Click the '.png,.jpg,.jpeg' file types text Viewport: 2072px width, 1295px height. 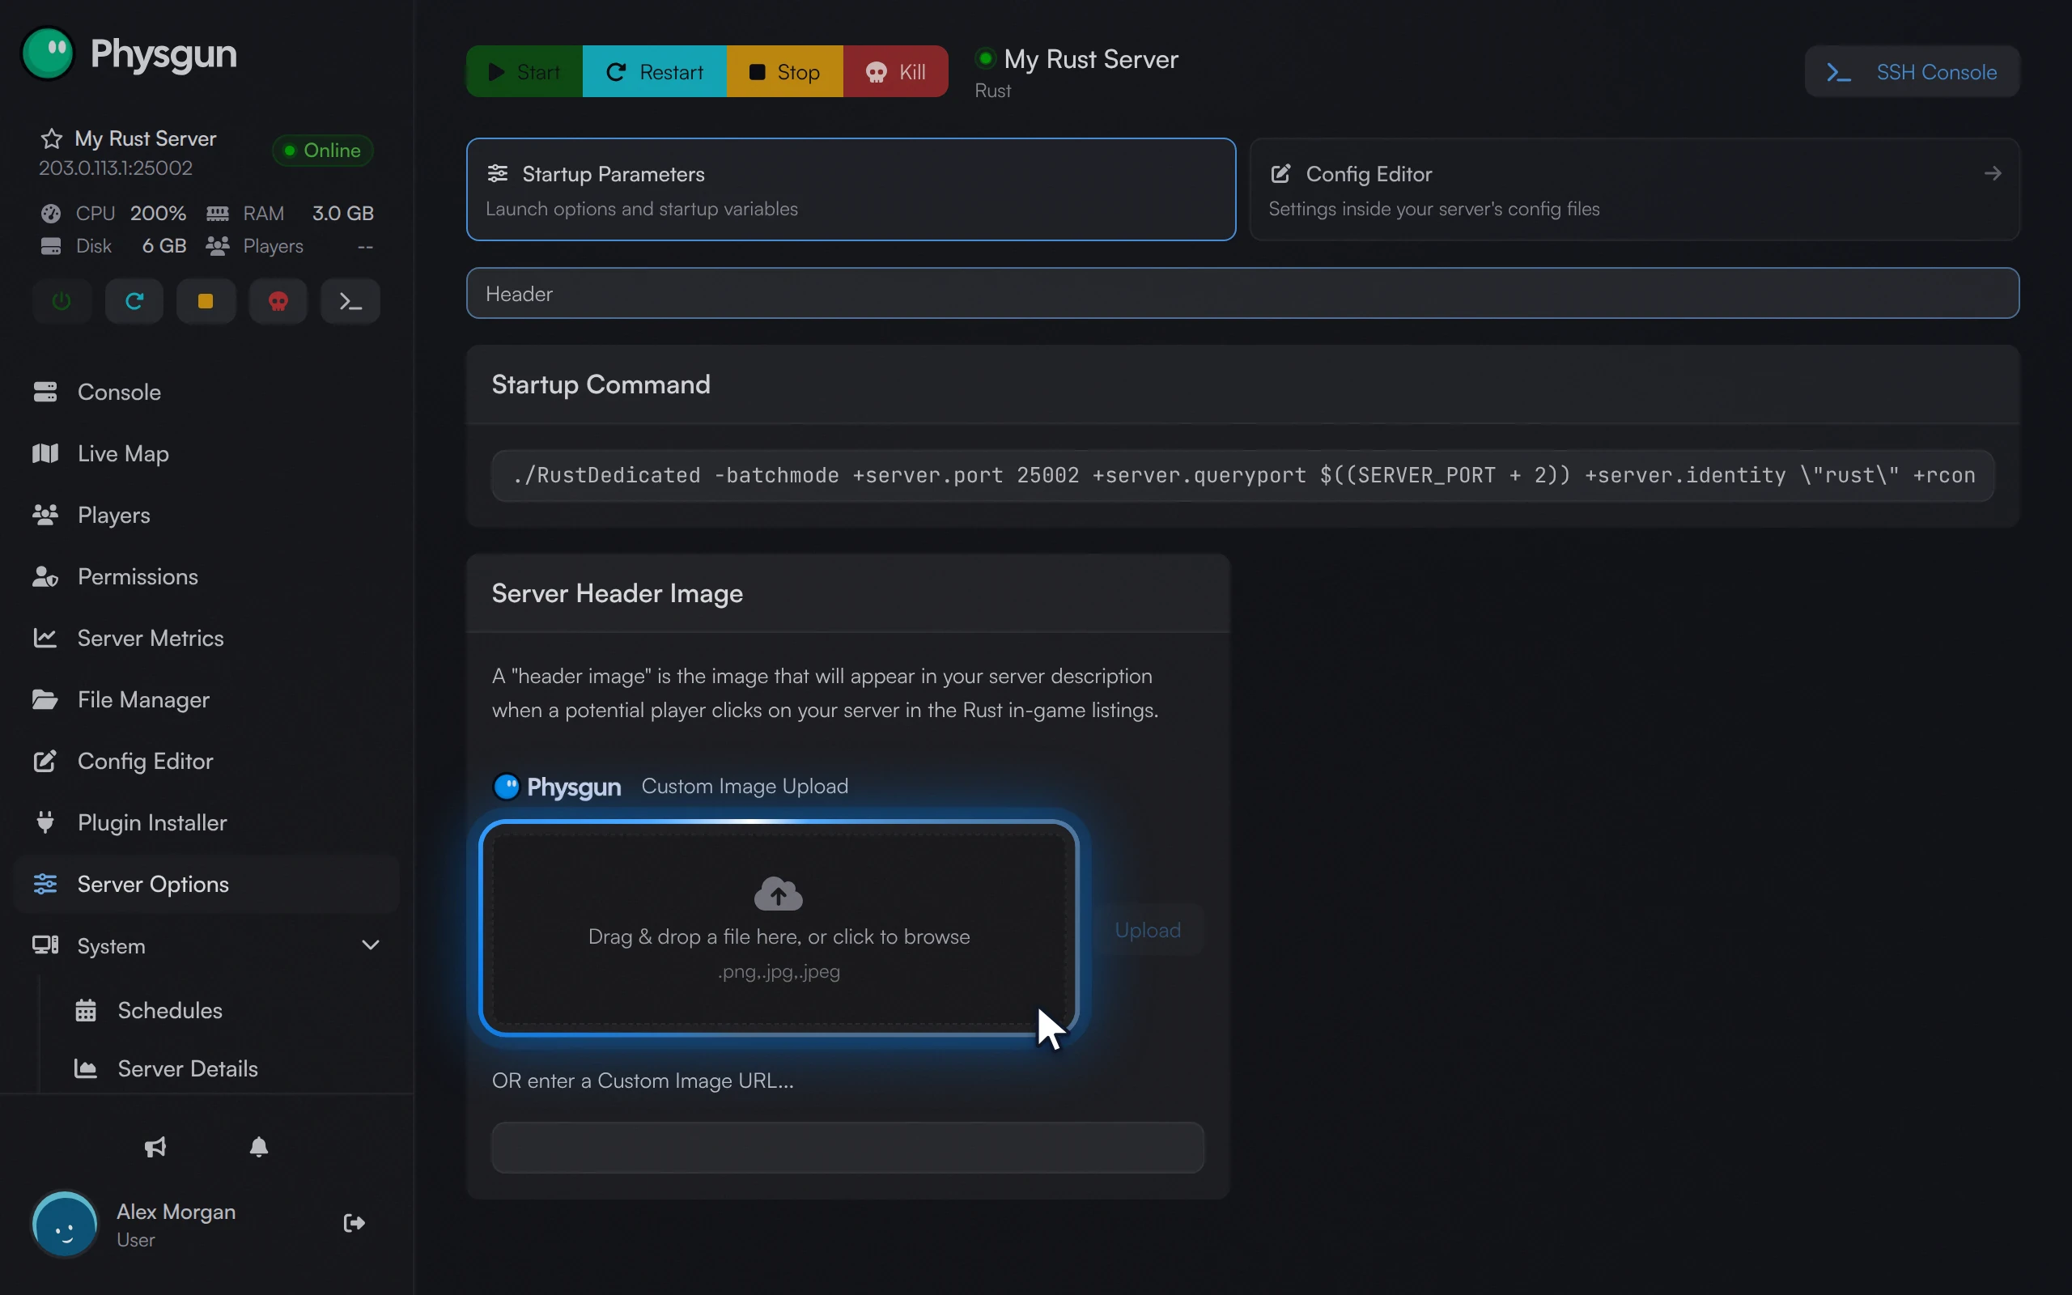(x=779, y=971)
